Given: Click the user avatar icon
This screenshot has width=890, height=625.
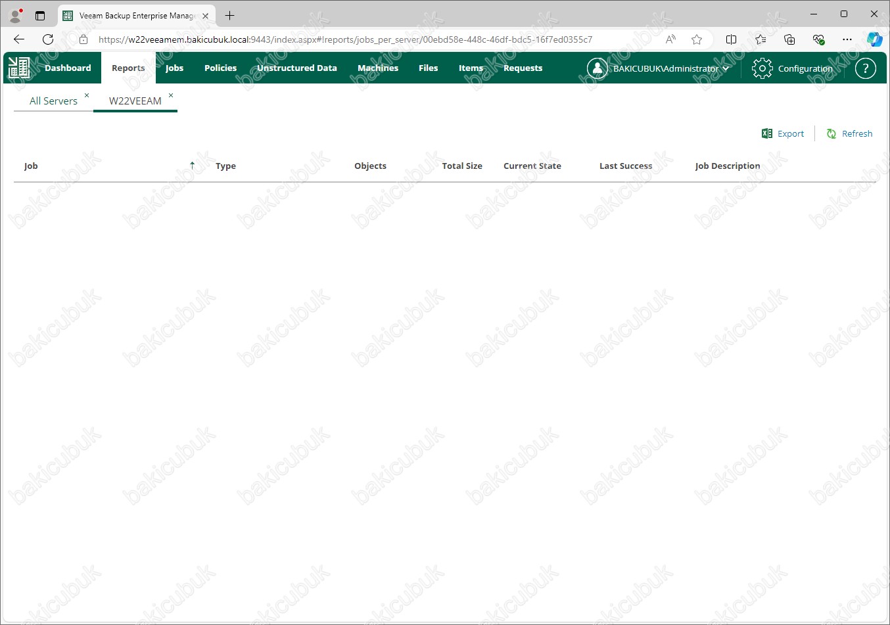Looking at the screenshot, I should [x=597, y=68].
